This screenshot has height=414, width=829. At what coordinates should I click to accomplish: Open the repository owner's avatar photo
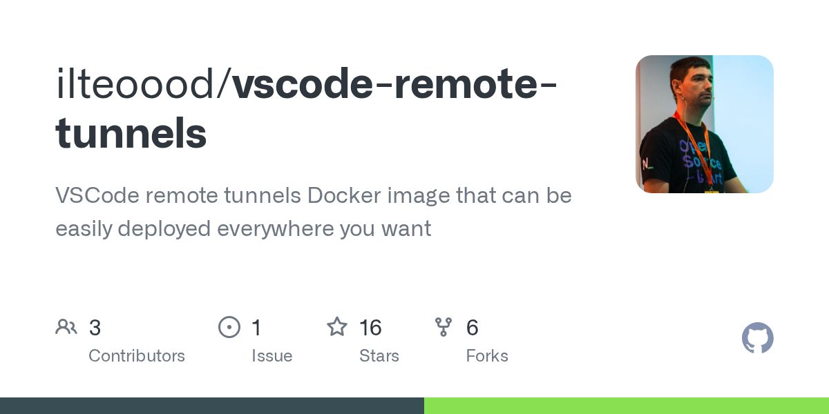click(705, 124)
